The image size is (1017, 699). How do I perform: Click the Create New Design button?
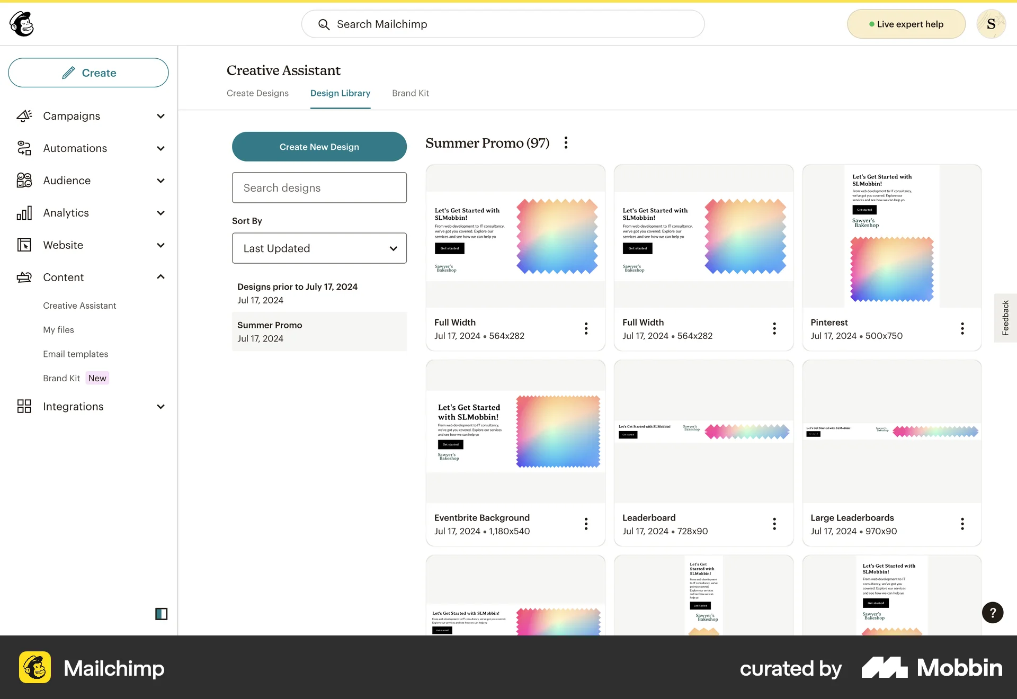pyautogui.click(x=319, y=147)
